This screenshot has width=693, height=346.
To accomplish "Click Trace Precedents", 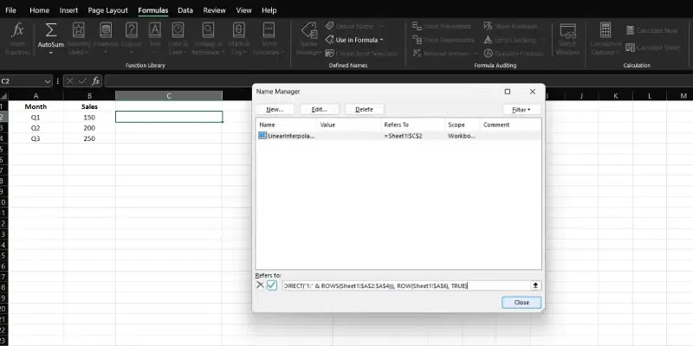I will (x=442, y=27).
